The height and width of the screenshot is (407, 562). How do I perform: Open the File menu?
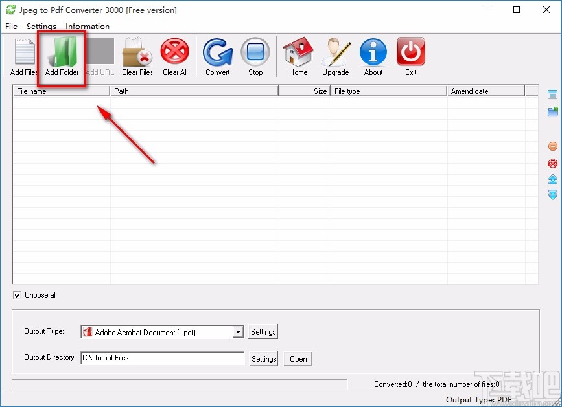(x=10, y=27)
